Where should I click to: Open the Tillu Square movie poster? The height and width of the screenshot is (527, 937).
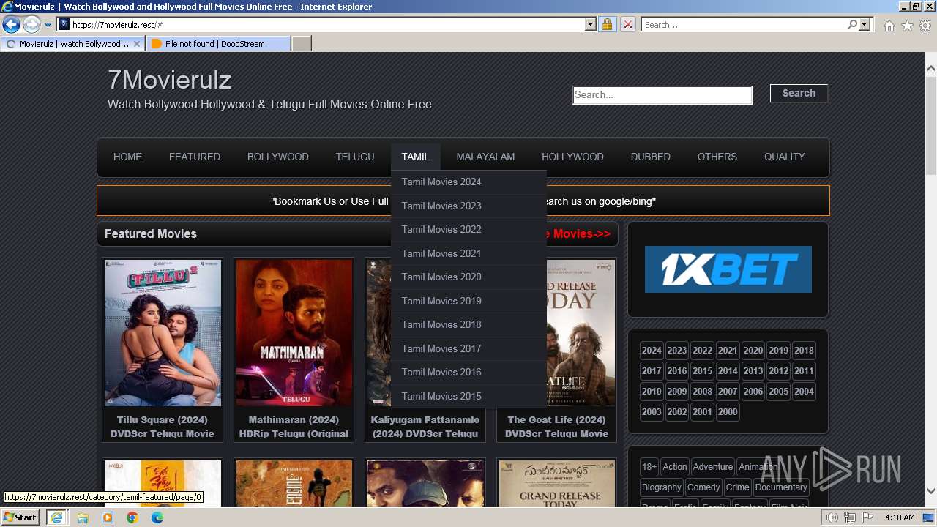(x=163, y=333)
